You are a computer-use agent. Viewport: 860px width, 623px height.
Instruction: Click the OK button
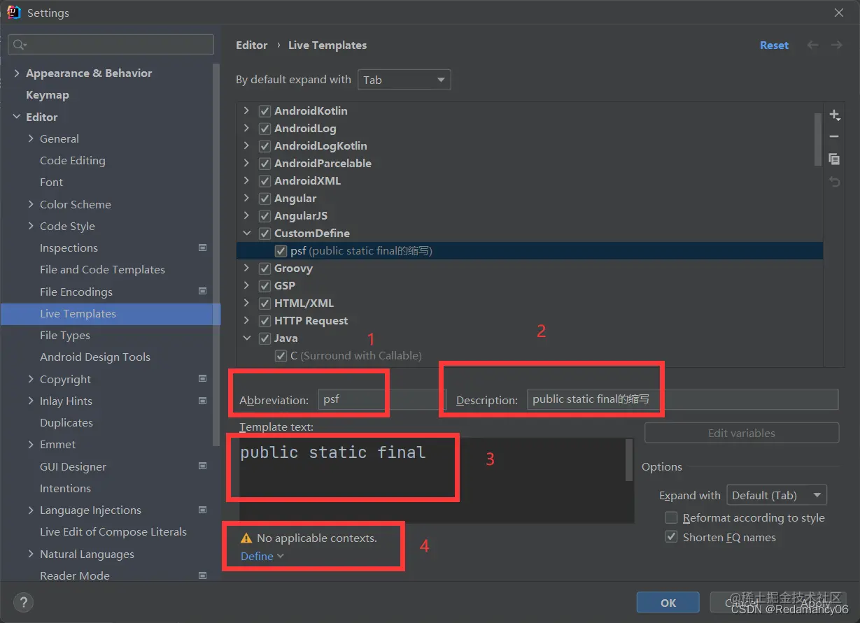668,603
